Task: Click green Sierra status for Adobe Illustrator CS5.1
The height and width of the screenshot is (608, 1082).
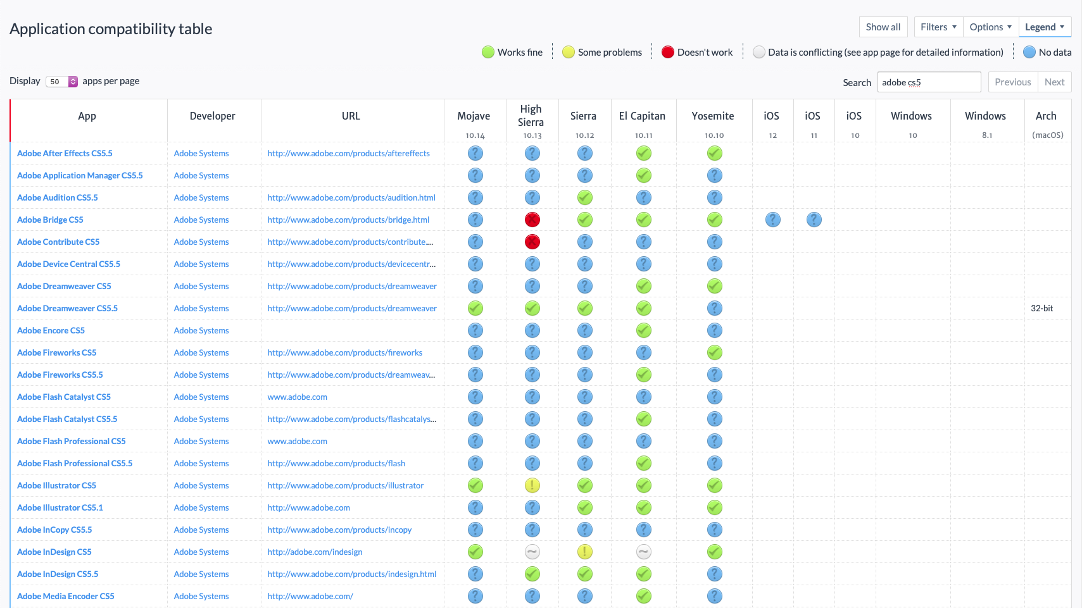Action: [585, 507]
